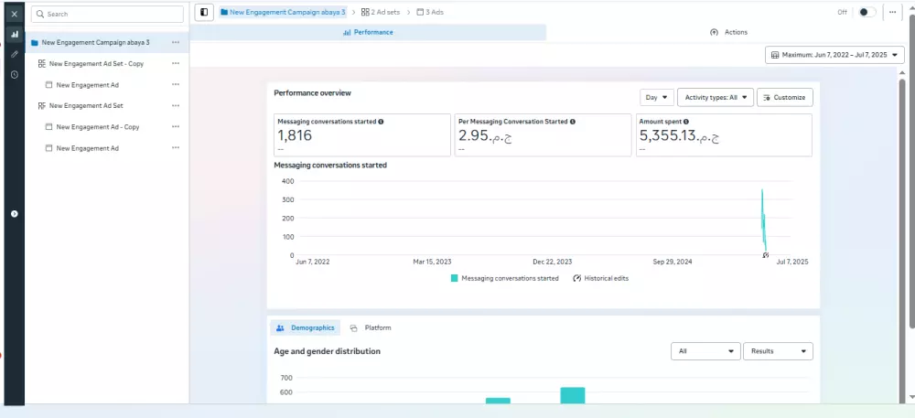This screenshot has height=418, width=915.
Task: Select the pencil edit icon in the left rail
Action: click(x=15, y=54)
